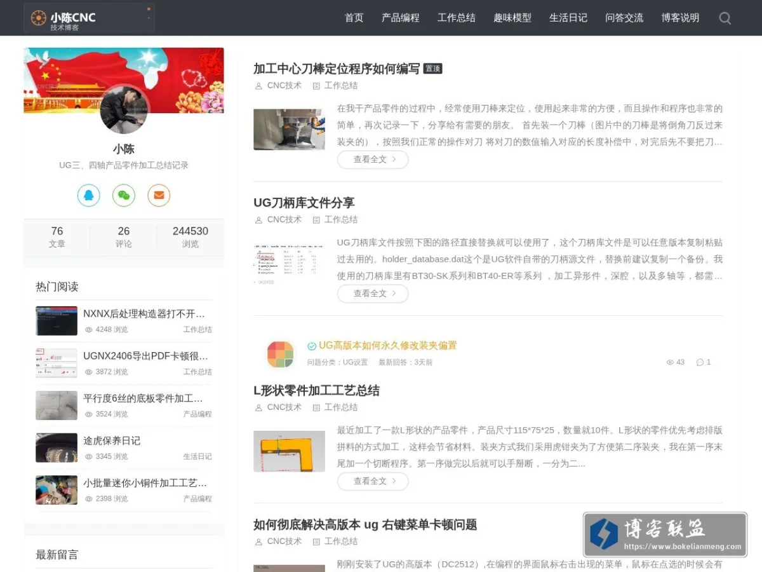Open popular post 途虎保养日记
This screenshot has height=572, width=762.
tap(112, 440)
